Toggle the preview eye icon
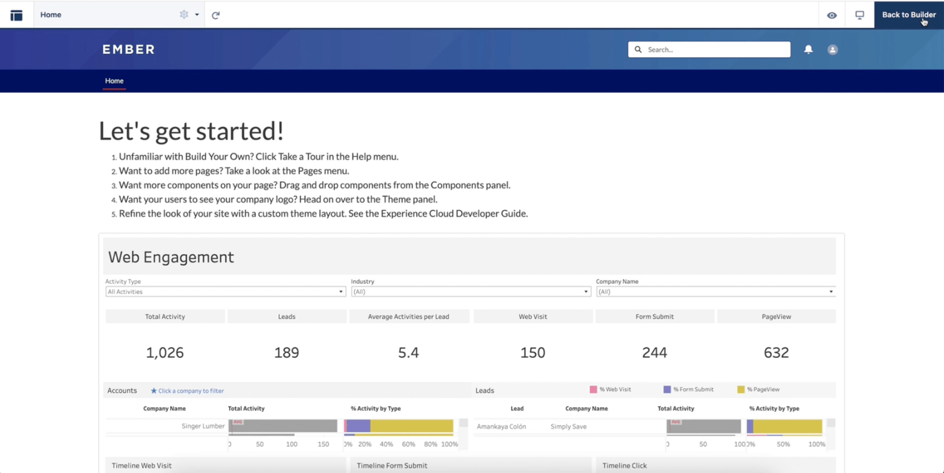 click(x=832, y=15)
